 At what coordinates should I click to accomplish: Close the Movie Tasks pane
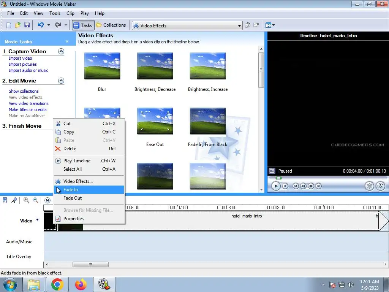67,41
